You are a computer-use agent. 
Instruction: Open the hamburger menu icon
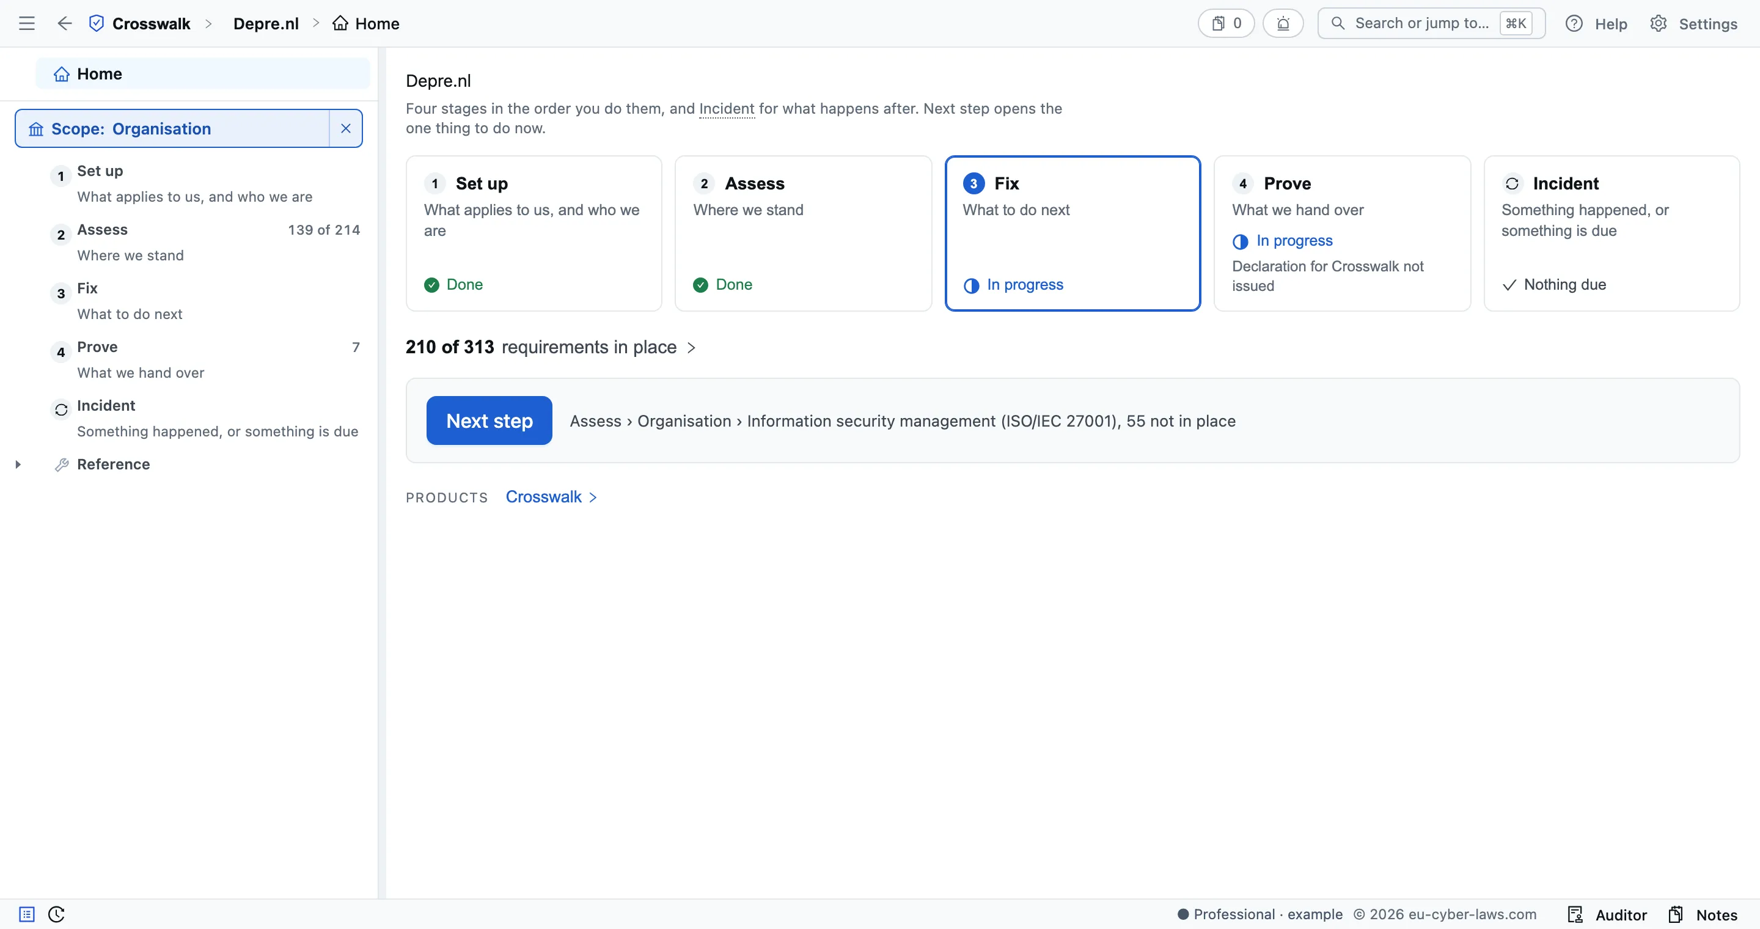(27, 24)
